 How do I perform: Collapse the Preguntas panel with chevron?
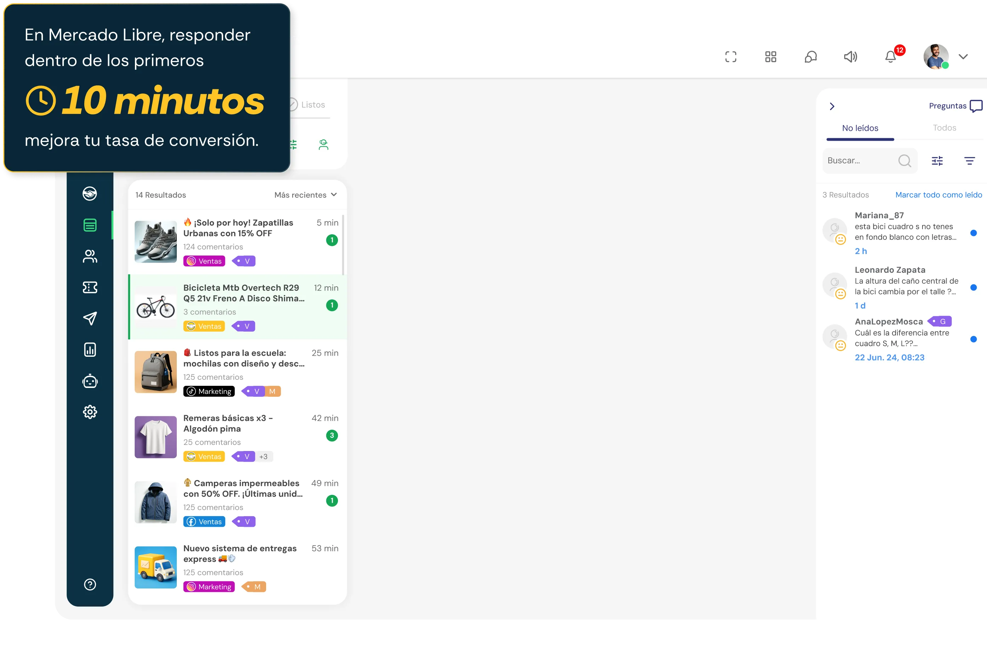pyautogui.click(x=832, y=106)
